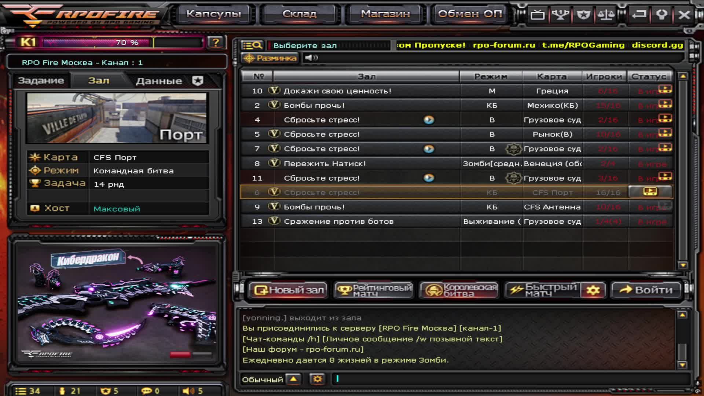Click the Войти button
The width and height of the screenshot is (704, 396).
tap(646, 290)
